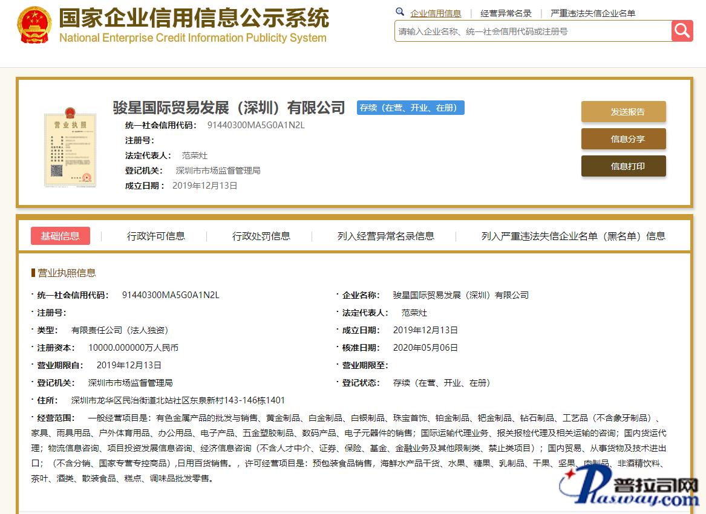Click the national emblem logo
Image resolution: width=706 pixels, height=514 pixels.
pos(35,25)
